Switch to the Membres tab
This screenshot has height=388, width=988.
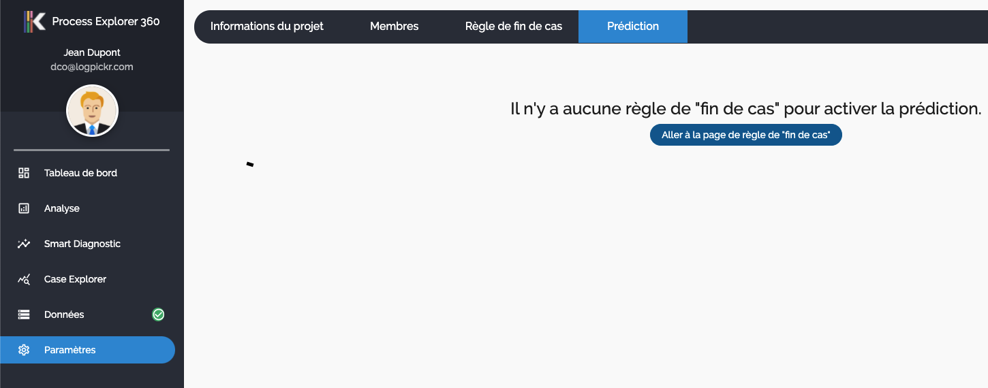coord(394,27)
